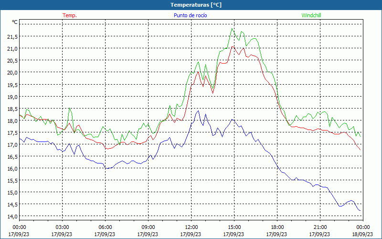Click the 18:00 time axis label
382x239 pixels.
277,228
